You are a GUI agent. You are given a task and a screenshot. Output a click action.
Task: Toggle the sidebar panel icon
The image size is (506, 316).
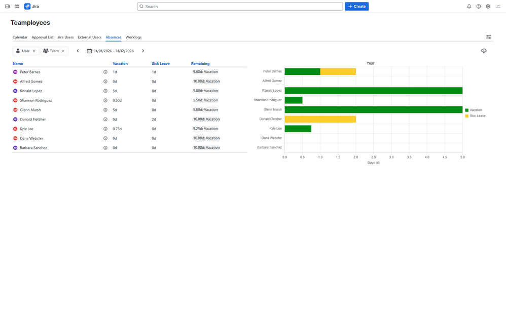(8, 7)
